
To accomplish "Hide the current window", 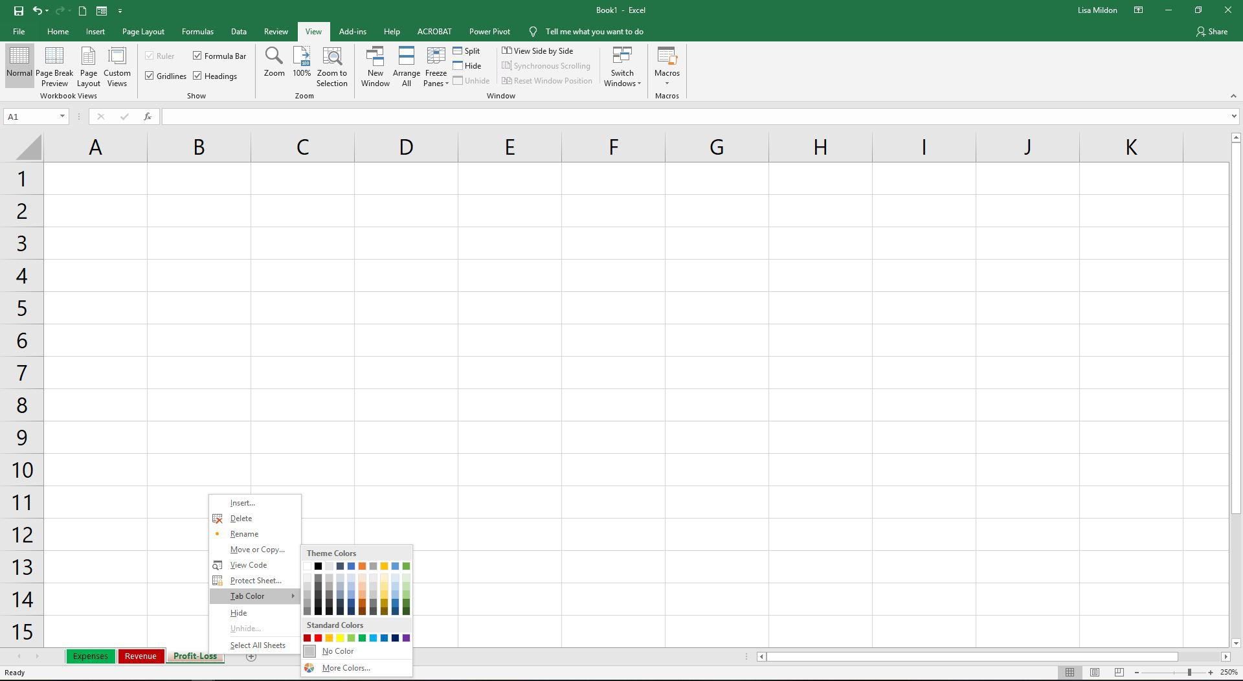I will tap(467, 65).
